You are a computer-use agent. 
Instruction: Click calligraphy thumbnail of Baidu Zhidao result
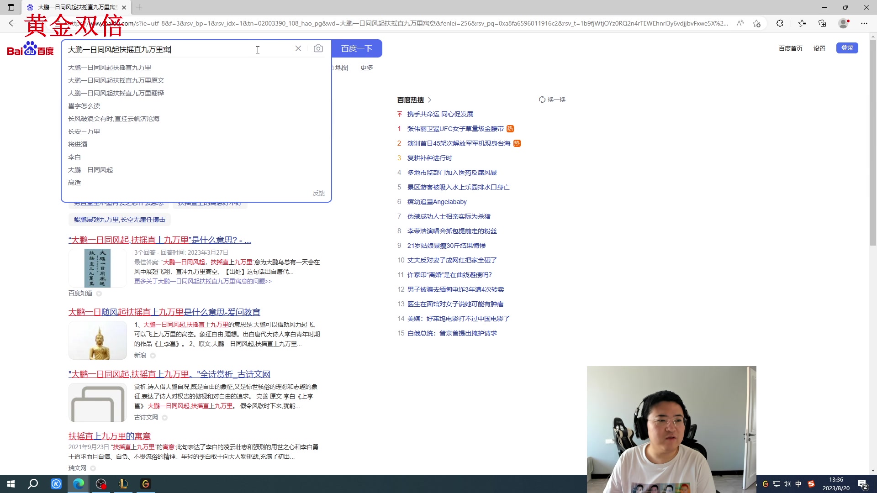tap(98, 268)
